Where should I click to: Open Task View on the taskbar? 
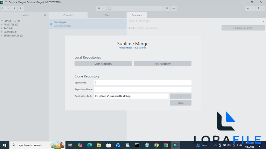70,145
